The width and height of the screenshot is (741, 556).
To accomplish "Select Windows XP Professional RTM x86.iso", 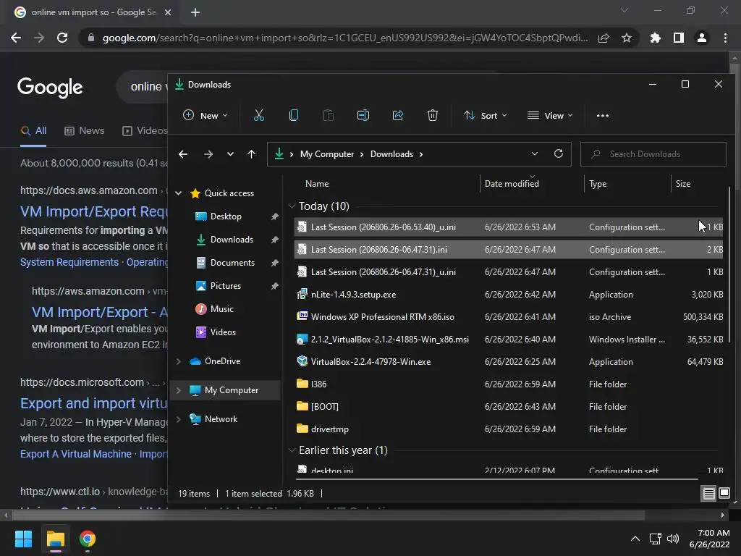I will coord(509,317).
